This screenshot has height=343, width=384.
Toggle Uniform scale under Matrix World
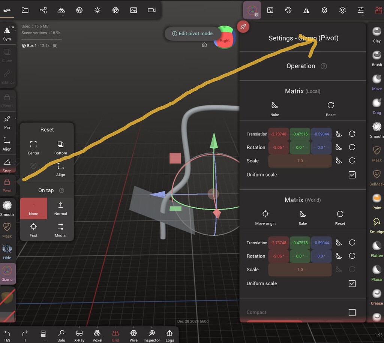(352, 283)
